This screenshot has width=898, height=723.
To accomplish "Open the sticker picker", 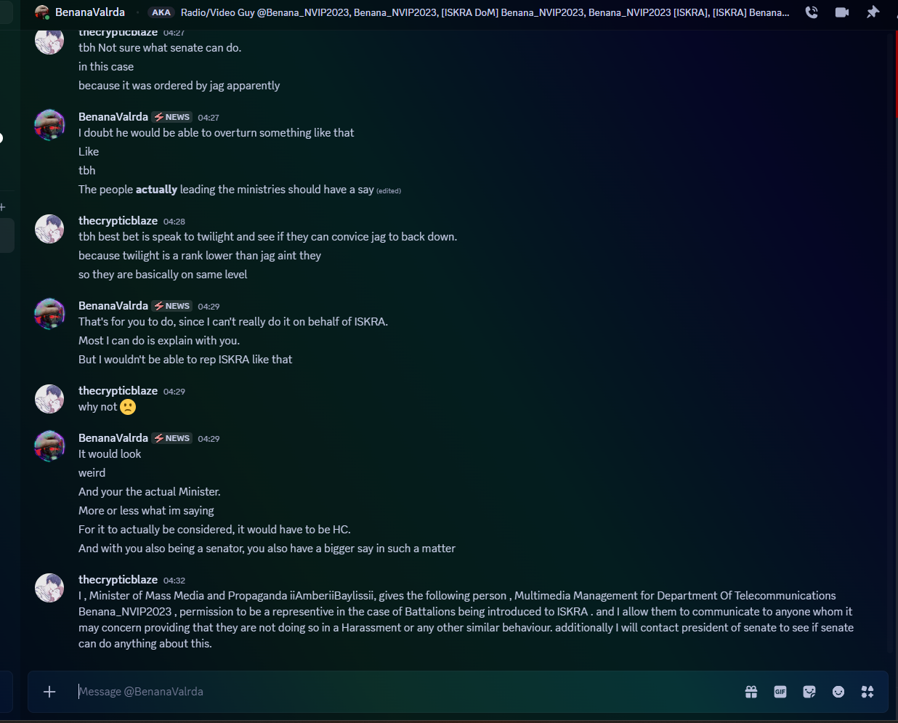I will pyautogui.click(x=809, y=692).
